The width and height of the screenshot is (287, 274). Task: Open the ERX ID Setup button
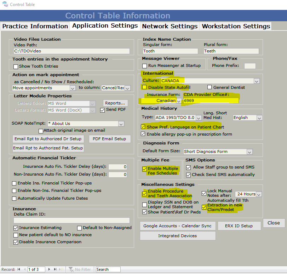[239, 226]
